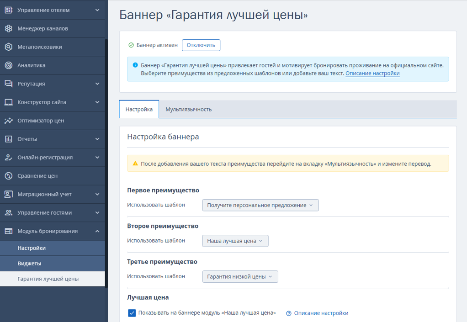Screen dimensions: 467x322
Task: Open Аналитика via its sidebar icon
Action: tap(8, 65)
